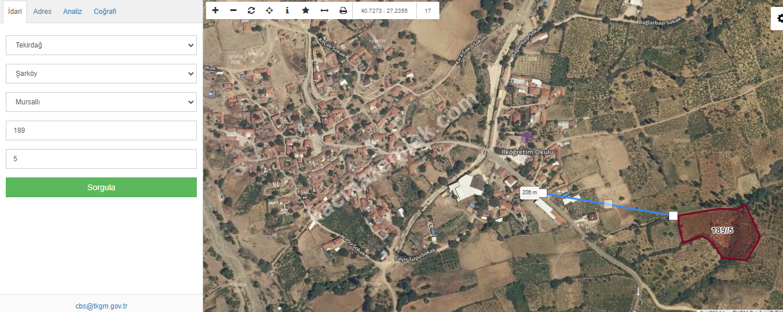
Task: Zoom in with the plus icon
Action: click(x=215, y=10)
